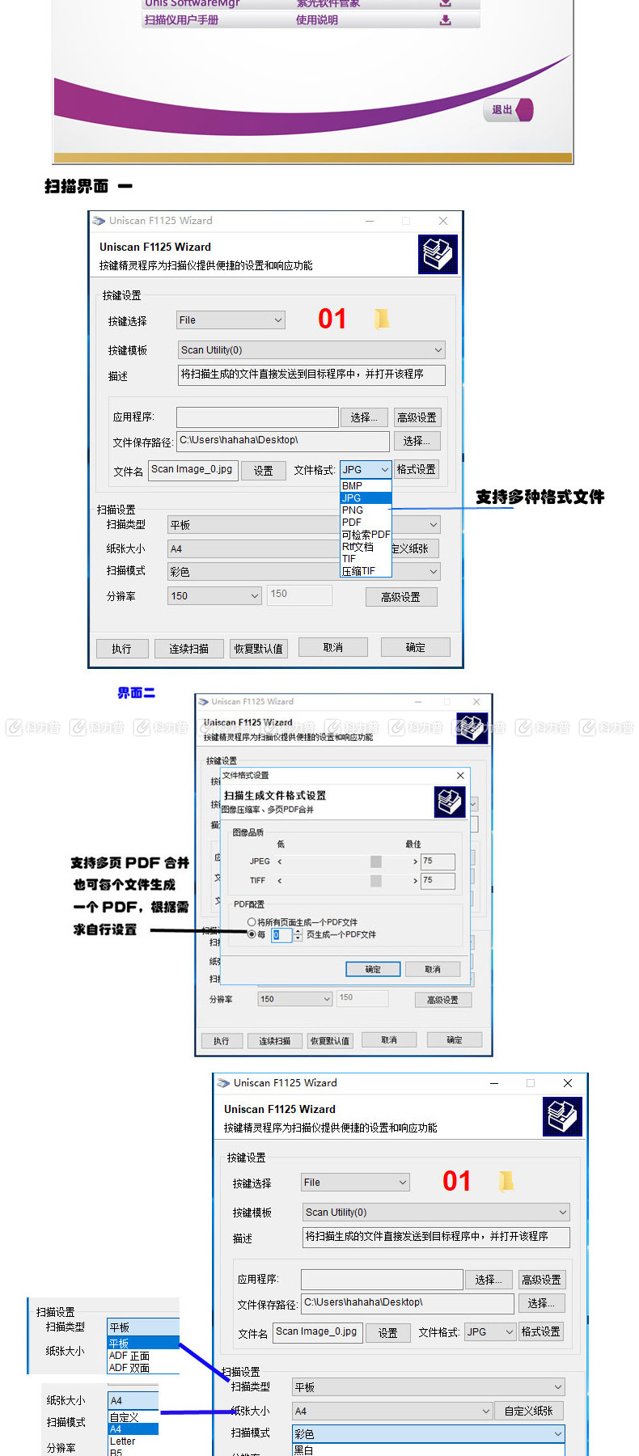Viewport: 639px width, 1456px height.
Task: Click the left arrow of the JPEG slider
Action: point(280,861)
